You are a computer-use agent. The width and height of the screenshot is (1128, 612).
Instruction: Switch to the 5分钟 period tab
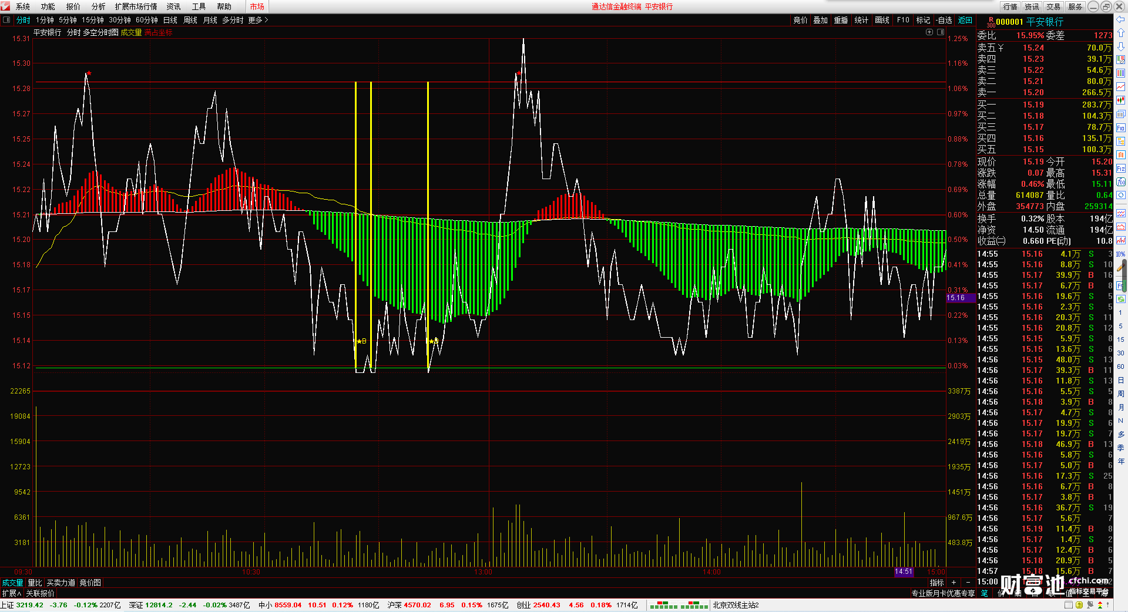68,20
